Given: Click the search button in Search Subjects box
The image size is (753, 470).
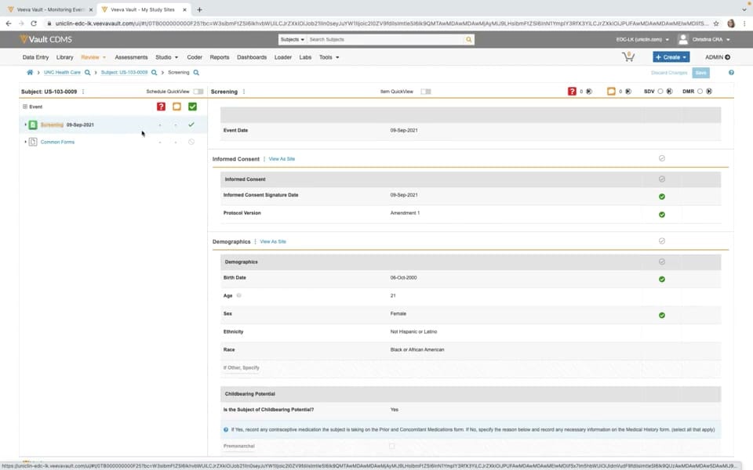Looking at the screenshot, I should coord(469,39).
